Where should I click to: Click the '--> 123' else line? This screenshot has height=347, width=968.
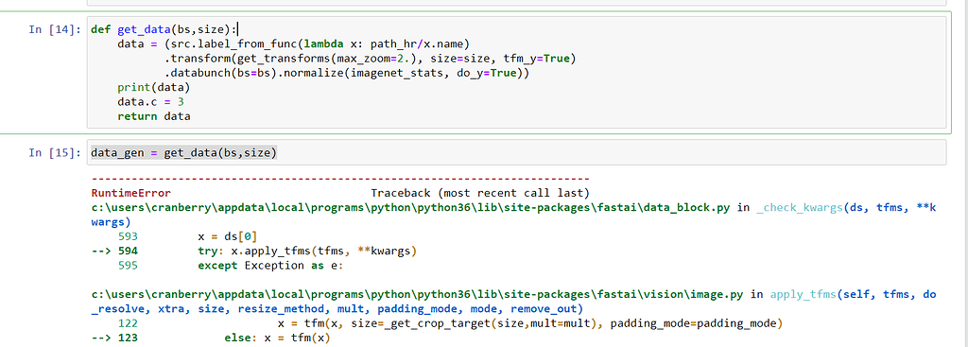pyautogui.click(x=211, y=338)
